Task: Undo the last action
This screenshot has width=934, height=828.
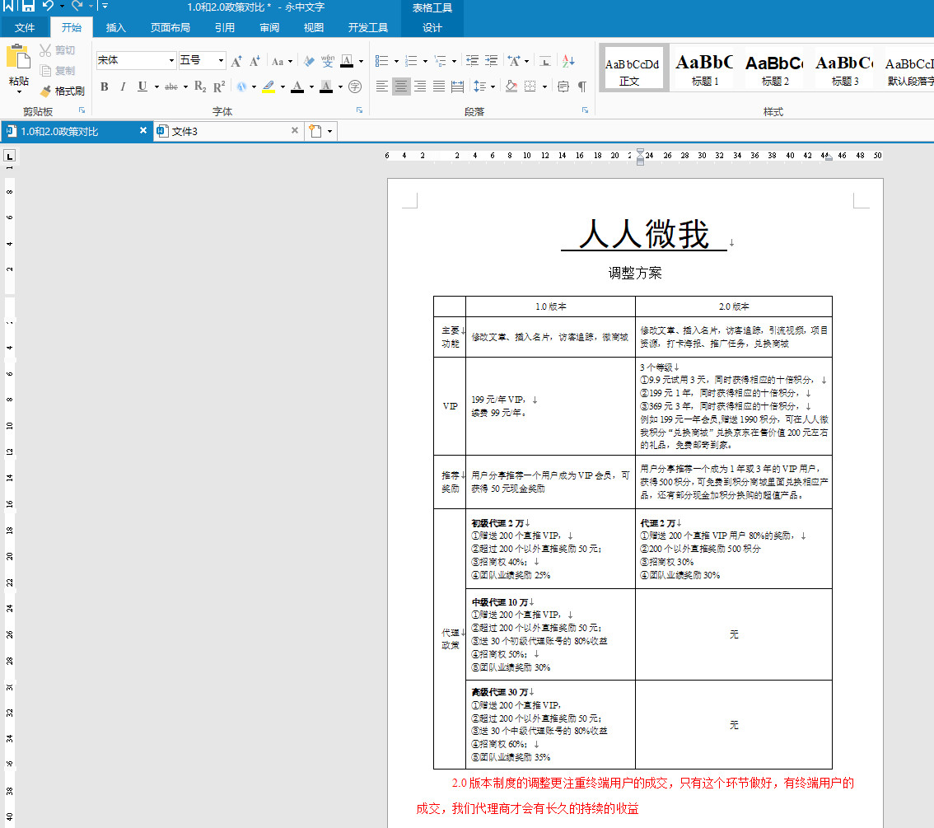Action: 48,6
